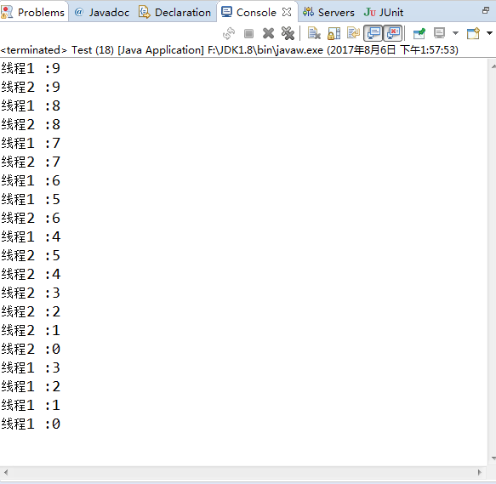
Task: Expand the Open Console dropdown arrow
Action: click(489, 33)
